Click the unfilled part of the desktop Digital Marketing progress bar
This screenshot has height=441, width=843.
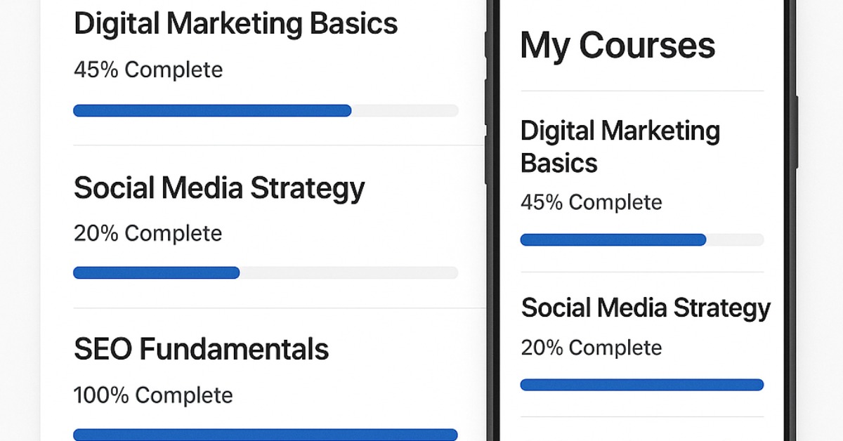pos(405,110)
